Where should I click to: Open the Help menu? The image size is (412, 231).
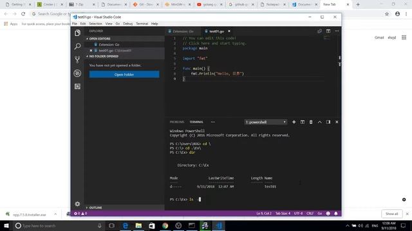(x=154, y=24)
